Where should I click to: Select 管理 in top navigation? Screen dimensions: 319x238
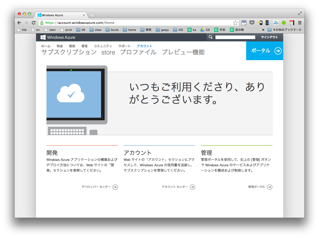point(84,46)
